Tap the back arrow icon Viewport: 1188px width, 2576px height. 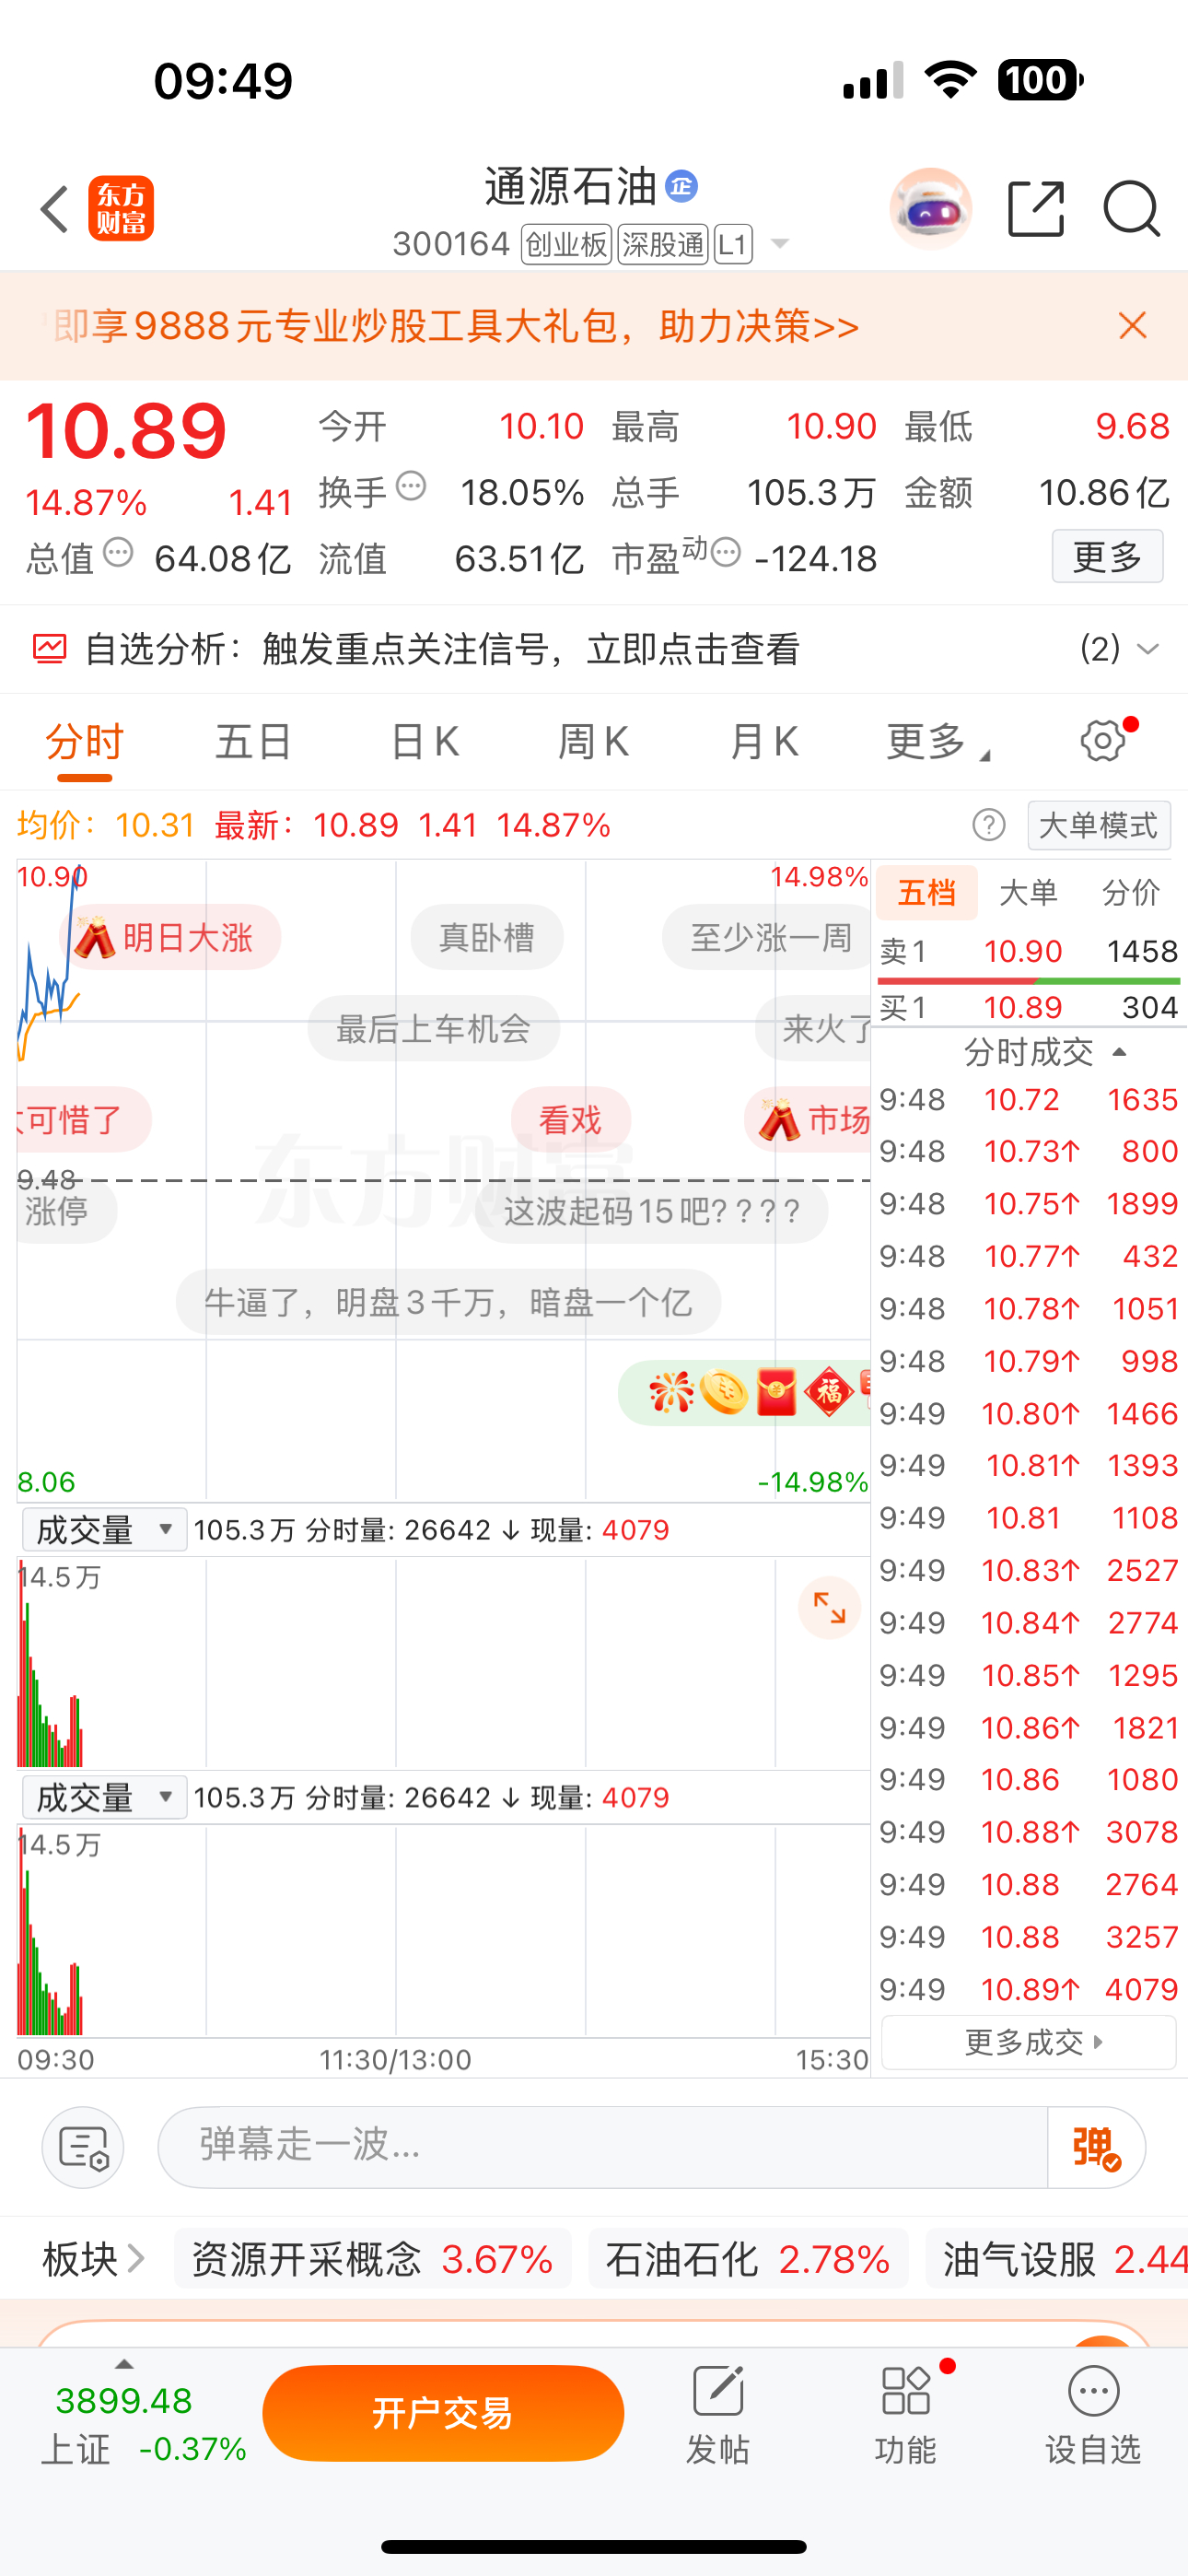click(x=55, y=209)
